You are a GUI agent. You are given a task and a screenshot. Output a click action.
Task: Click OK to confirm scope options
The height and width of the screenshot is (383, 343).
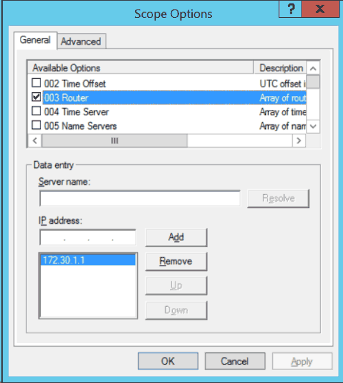click(168, 361)
